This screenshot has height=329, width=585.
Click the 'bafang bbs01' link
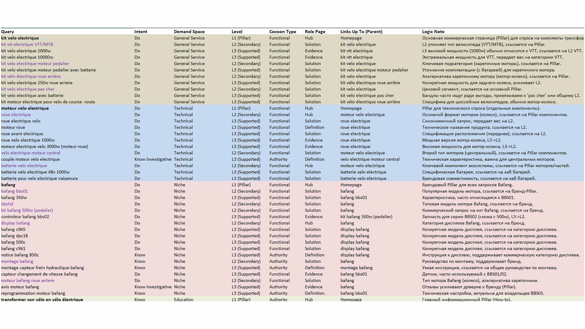tap(14, 191)
